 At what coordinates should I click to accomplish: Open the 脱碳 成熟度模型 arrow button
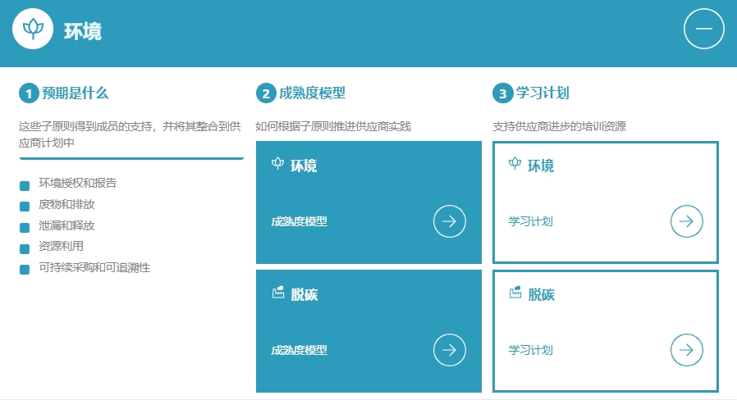[x=449, y=350]
